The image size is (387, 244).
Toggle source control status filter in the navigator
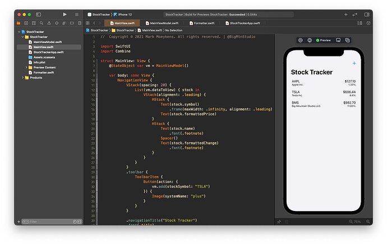[79, 222]
